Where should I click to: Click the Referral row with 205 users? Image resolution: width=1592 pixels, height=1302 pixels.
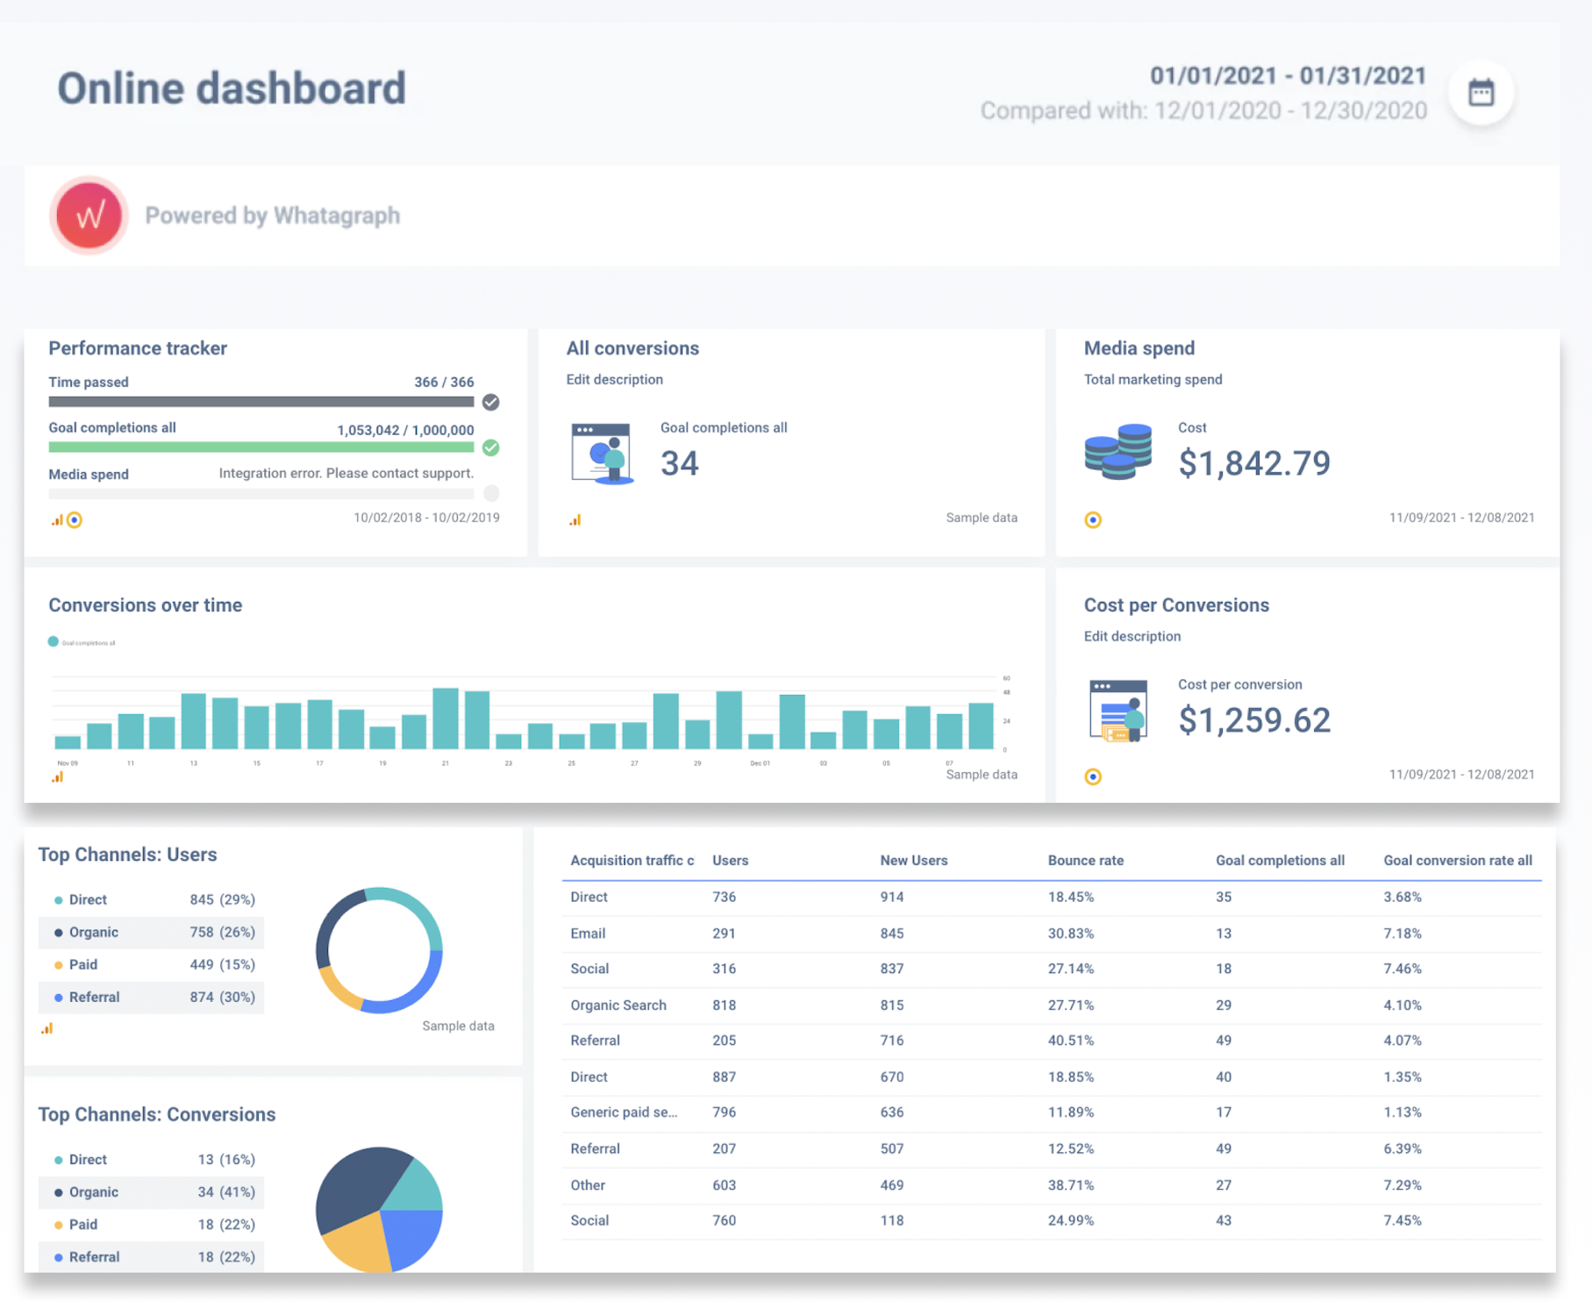point(1052,1041)
